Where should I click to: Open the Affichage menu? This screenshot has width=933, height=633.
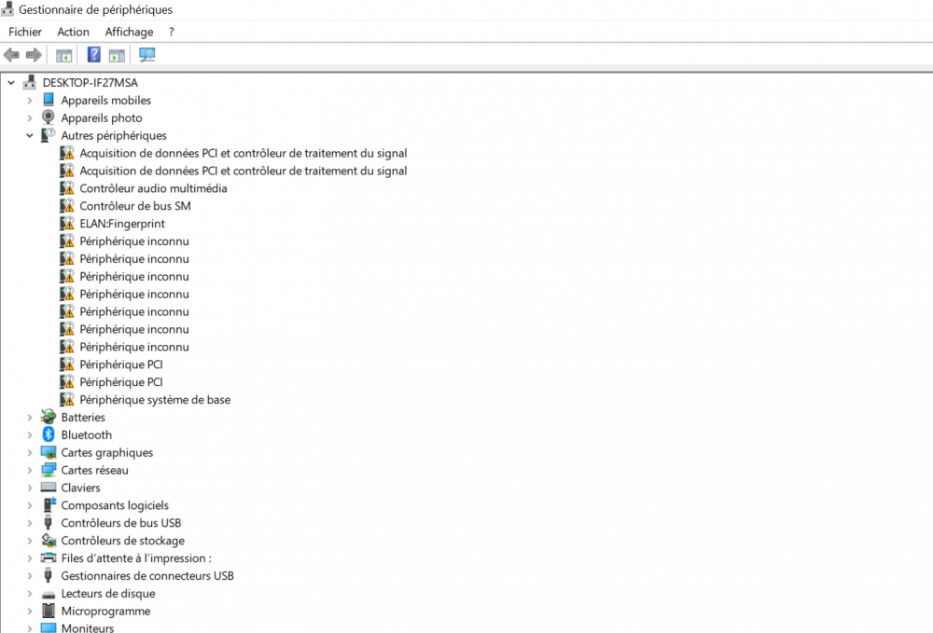coord(129,31)
